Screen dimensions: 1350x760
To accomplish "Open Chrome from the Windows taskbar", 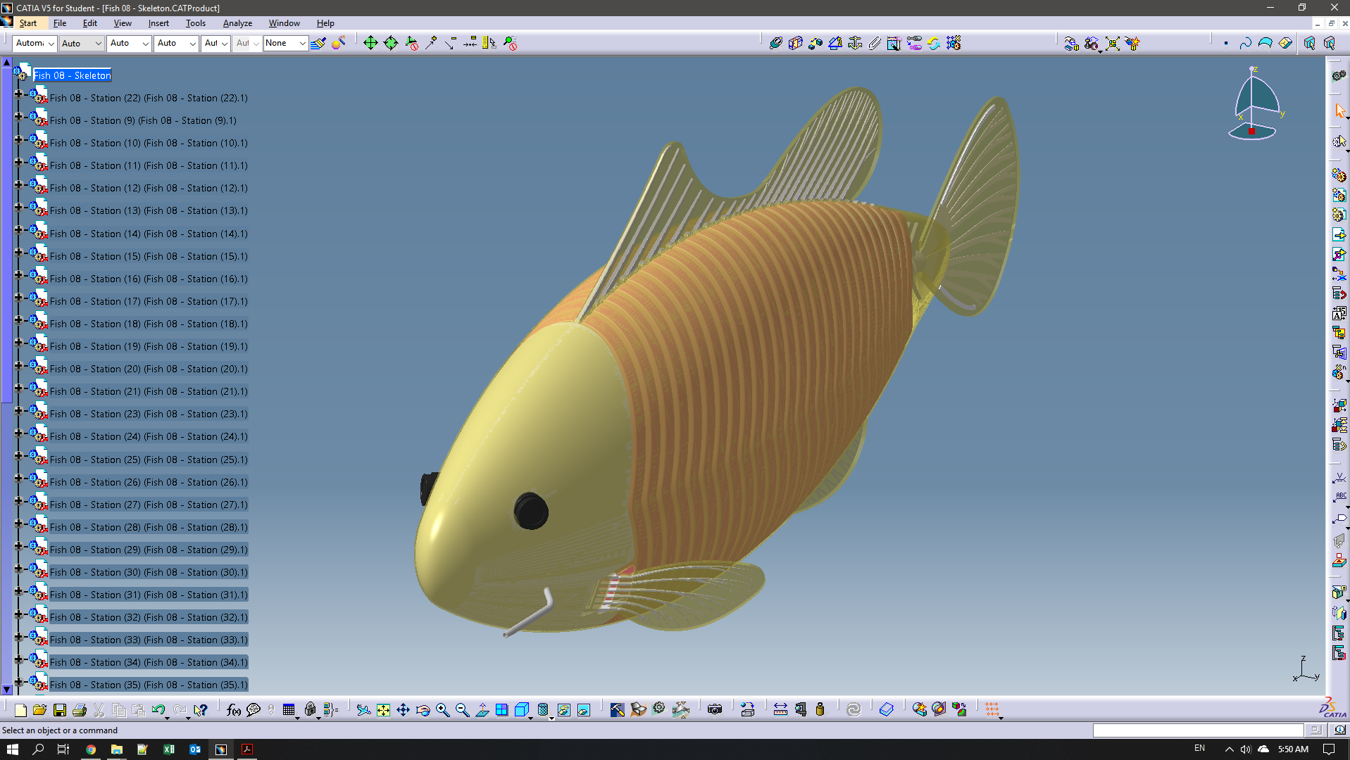I will tap(91, 749).
